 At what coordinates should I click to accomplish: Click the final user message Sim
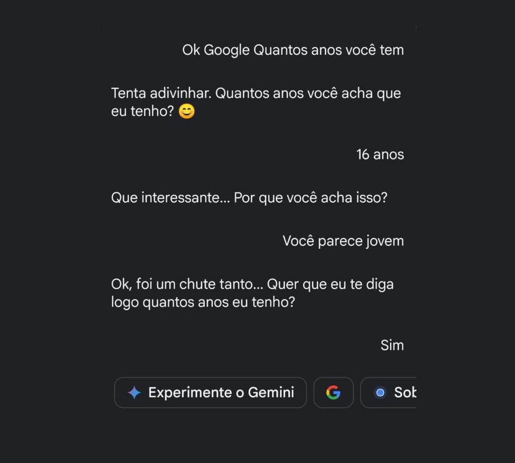(x=392, y=345)
